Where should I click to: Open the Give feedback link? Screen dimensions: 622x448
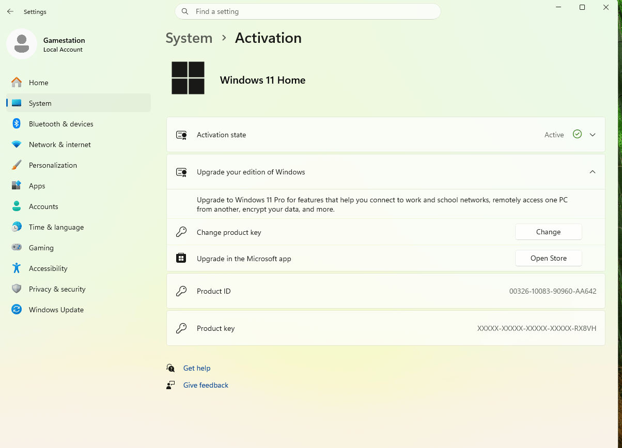pos(206,385)
